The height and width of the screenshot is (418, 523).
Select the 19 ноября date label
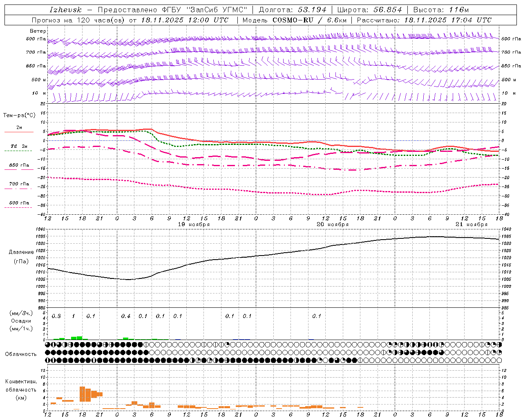pyautogui.click(x=194, y=225)
